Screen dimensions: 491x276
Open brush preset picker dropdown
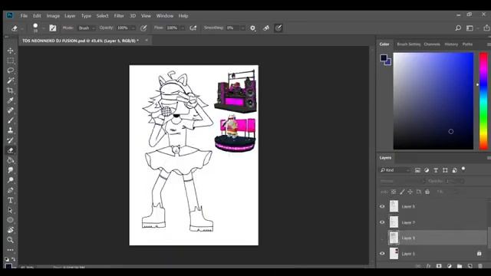(43, 28)
